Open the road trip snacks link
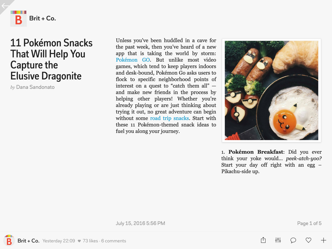This screenshot has height=249, width=332. point(169,118)
